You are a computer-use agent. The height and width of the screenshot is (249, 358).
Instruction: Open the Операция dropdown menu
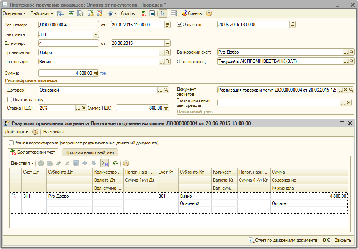[14, 13]
